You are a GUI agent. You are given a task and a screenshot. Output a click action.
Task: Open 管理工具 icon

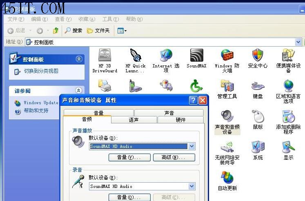coord(227,86)
